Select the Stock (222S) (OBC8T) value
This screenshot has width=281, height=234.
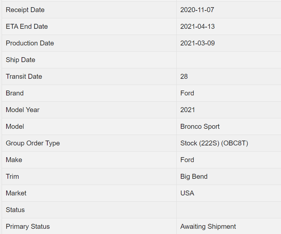click(214, 143)
